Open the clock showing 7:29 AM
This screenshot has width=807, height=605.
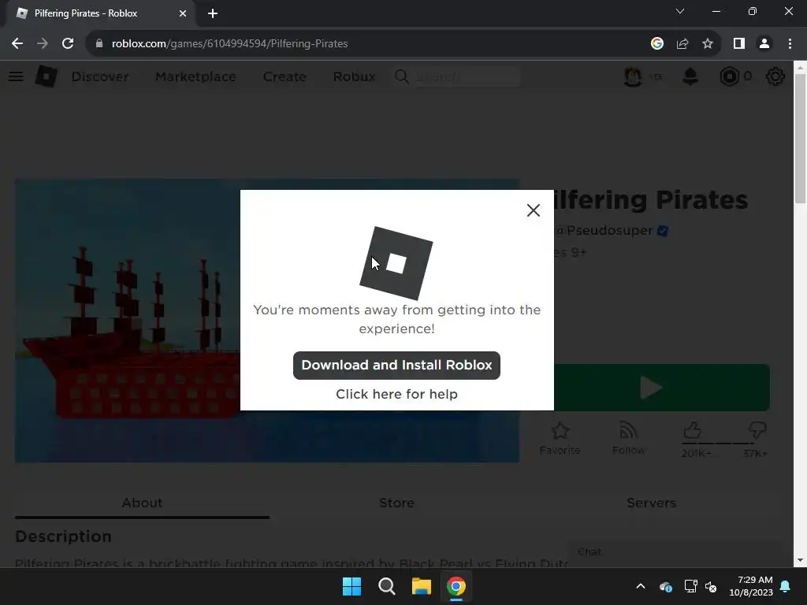coord(751,586)
